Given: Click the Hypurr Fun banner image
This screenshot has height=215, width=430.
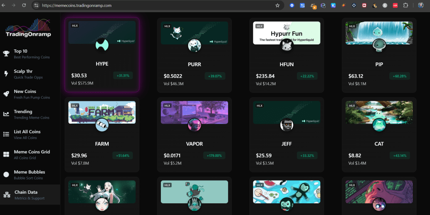Looking at the screenshot, I should (x=286, y=33).
